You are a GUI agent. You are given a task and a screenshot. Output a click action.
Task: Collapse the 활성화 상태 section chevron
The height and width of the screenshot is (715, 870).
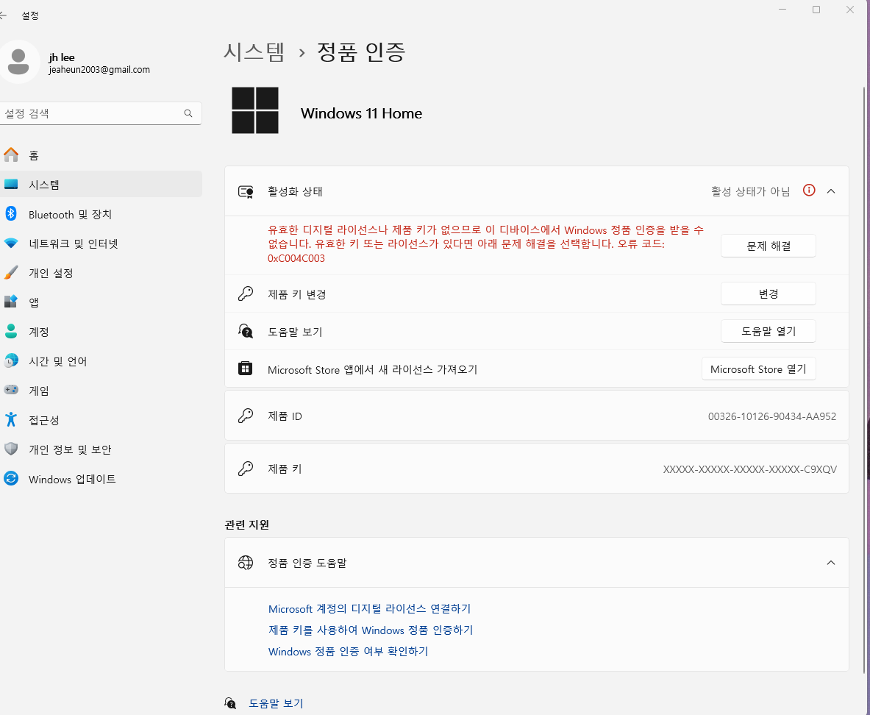pos(831,191)
